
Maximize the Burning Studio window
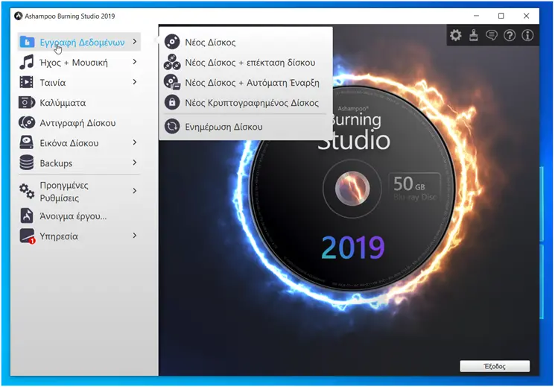point(501,16)
